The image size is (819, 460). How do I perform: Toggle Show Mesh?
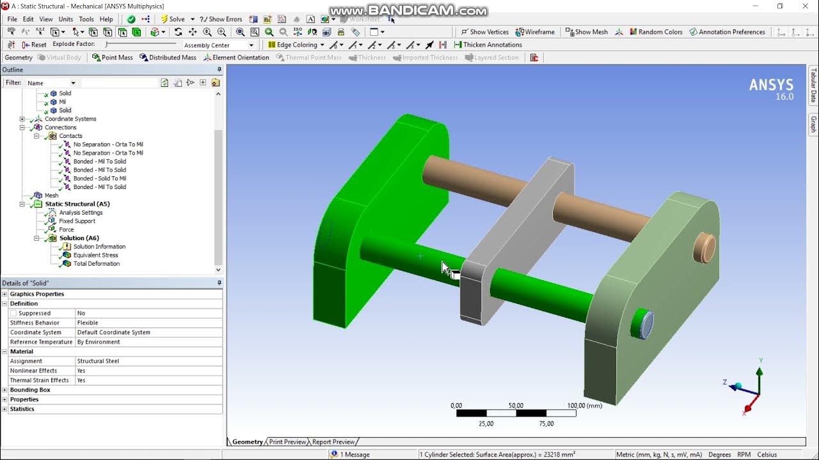click(x=585, y=32)
